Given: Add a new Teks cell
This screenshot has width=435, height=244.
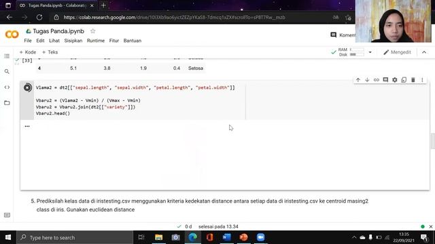Looking at the screenshot, I should click(x=50, y=52).
